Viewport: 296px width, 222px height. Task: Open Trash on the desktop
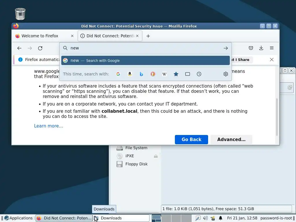pyautogui.click(x=20, y=14)
